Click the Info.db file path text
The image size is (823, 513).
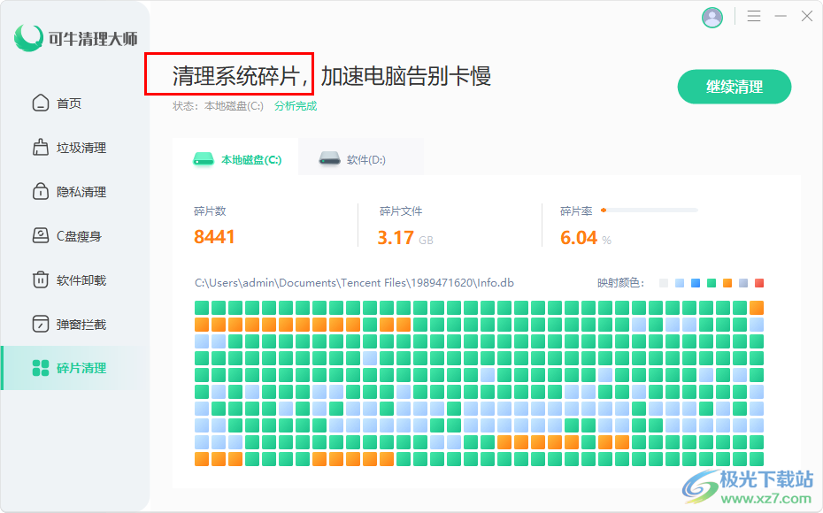point(354,283)
